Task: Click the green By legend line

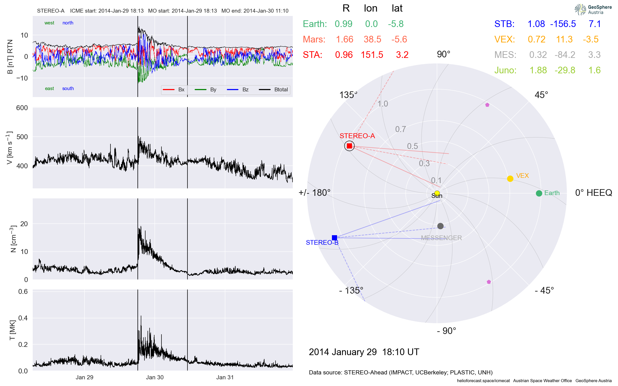Action: (201, 90)
